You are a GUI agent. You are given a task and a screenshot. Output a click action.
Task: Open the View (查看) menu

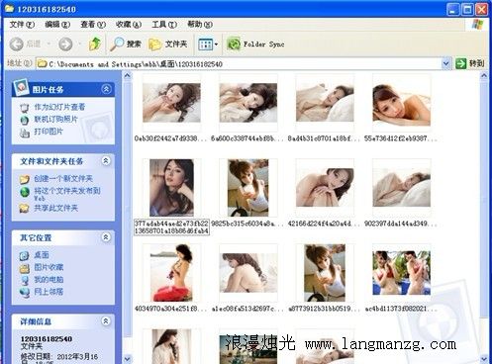coord(93,25)
